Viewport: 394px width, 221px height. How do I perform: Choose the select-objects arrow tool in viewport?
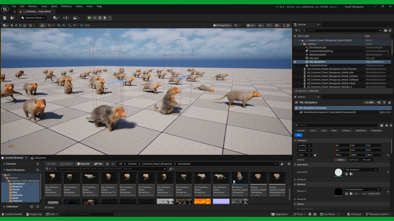12,25
